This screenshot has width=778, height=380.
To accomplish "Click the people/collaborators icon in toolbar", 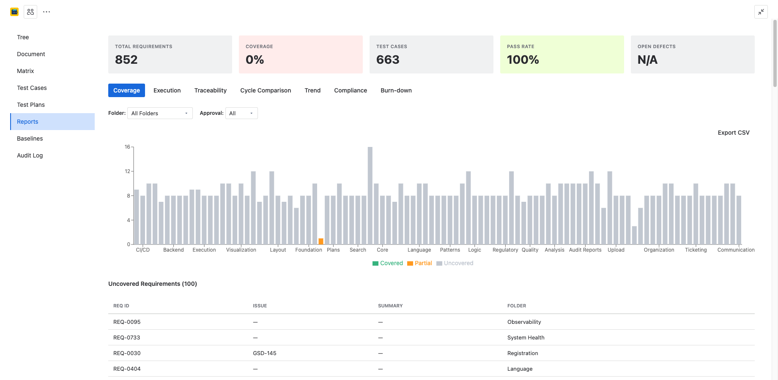I will pyautogui.click(x=30, y=11).
